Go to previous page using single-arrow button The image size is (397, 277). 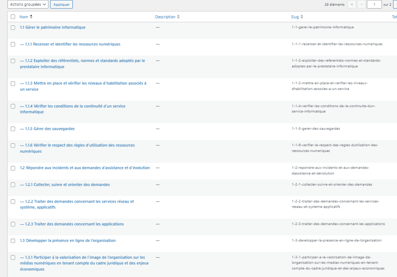[x=362, y=5]
